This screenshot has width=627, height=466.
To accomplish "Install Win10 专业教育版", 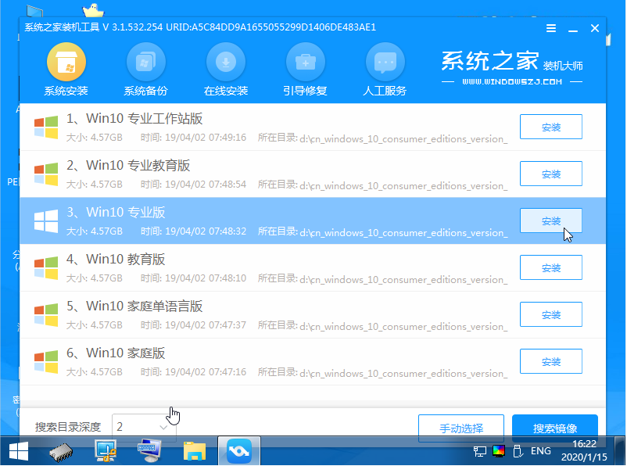I will click(x=550, y=174).
